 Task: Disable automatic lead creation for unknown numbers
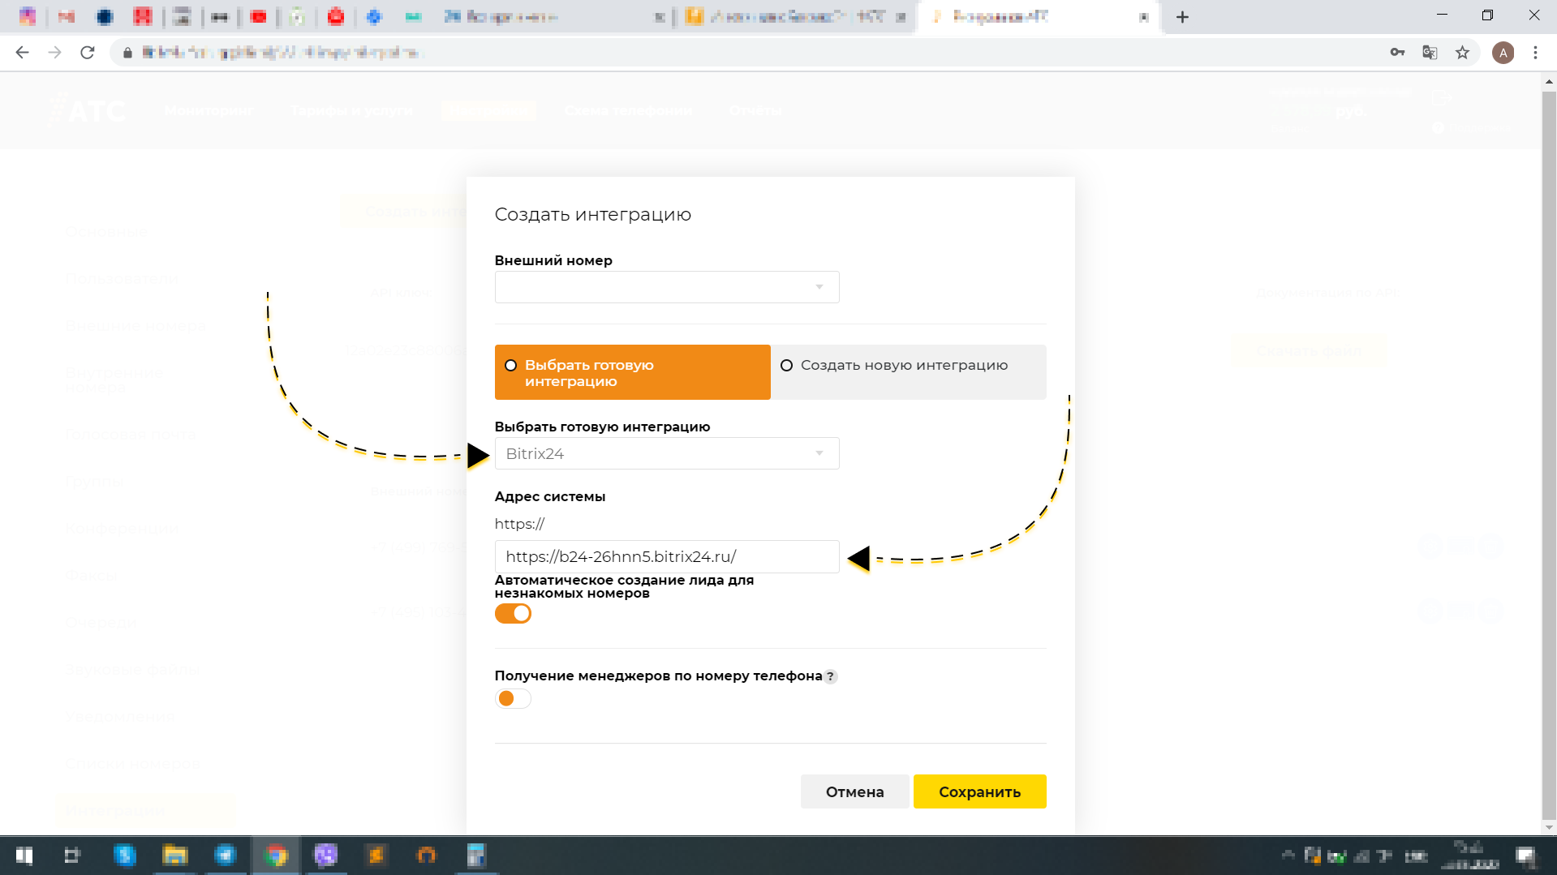(x=513, y=613)
